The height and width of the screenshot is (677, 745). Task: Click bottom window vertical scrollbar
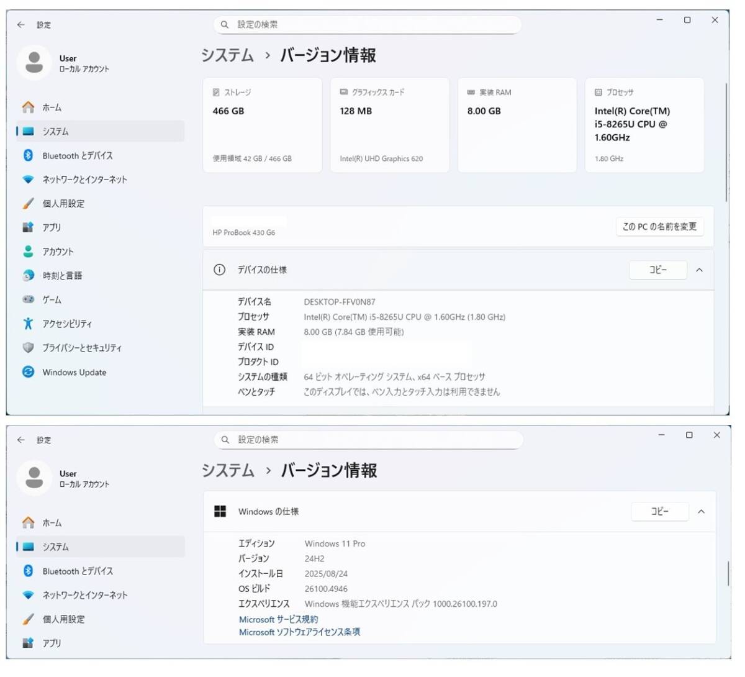tap(728, 574)
